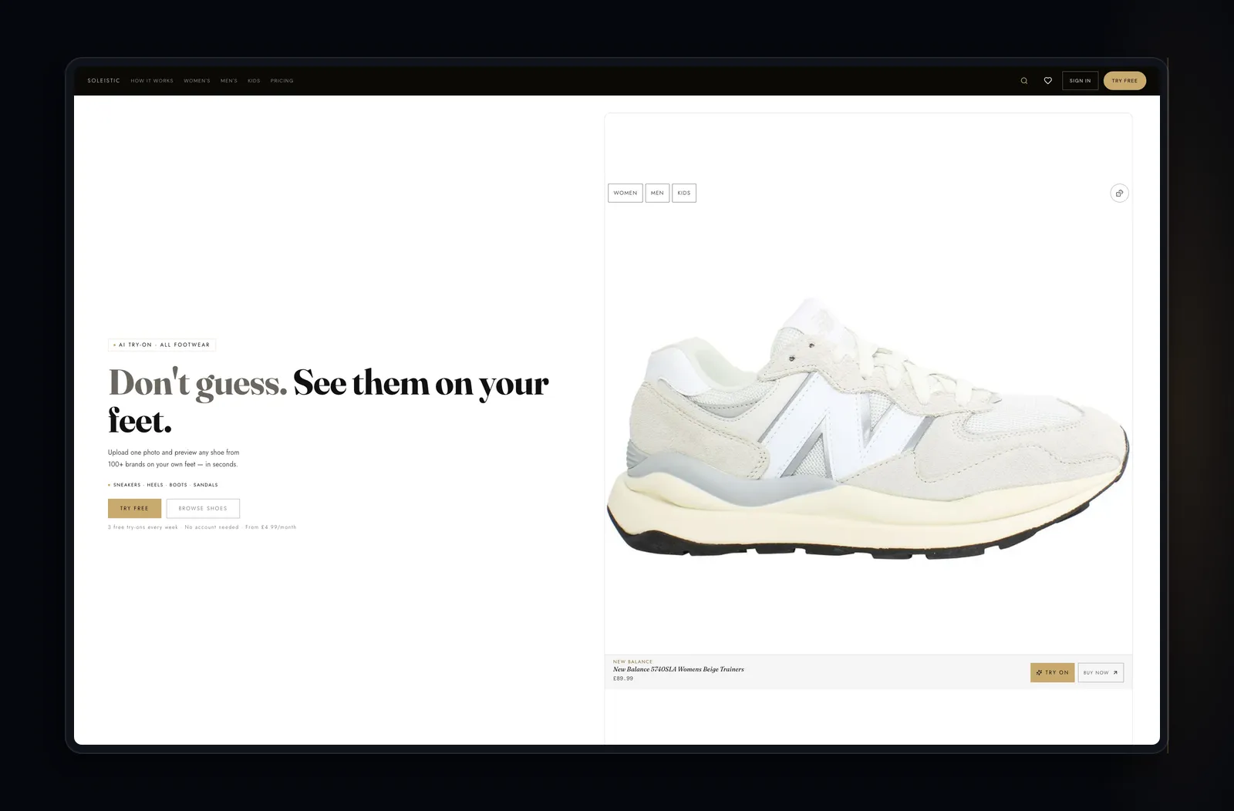
Task: Click the gold Try Free hero button
Action: pos(134,509)
